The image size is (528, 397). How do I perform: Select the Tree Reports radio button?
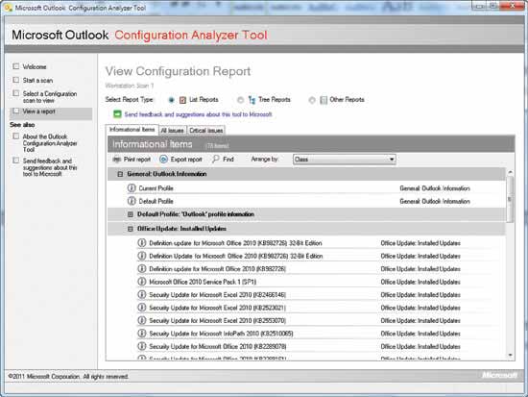[240, 100]
